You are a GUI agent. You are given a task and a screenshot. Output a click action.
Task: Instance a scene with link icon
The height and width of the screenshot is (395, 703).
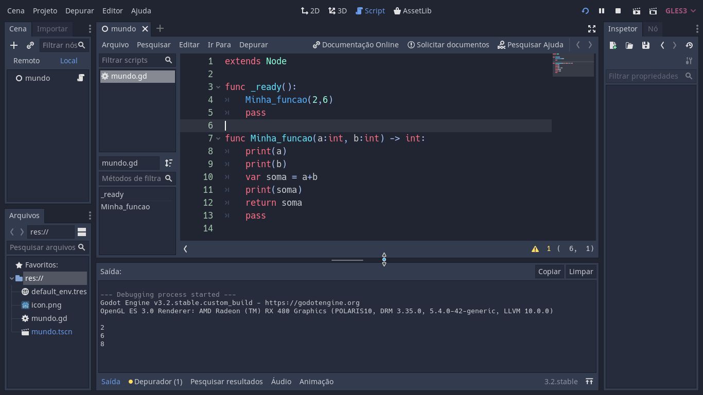[x=30, y=45]
